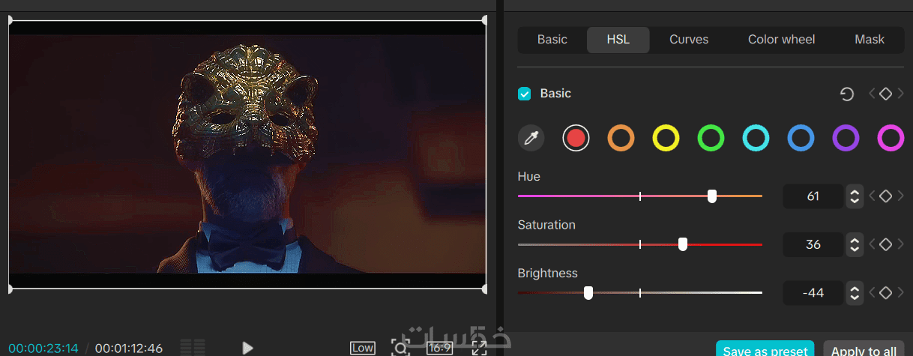Screen dimensions: 913x356
Task: Click the zoom magnifier icon under preview
Action: [x=400, y=348]
